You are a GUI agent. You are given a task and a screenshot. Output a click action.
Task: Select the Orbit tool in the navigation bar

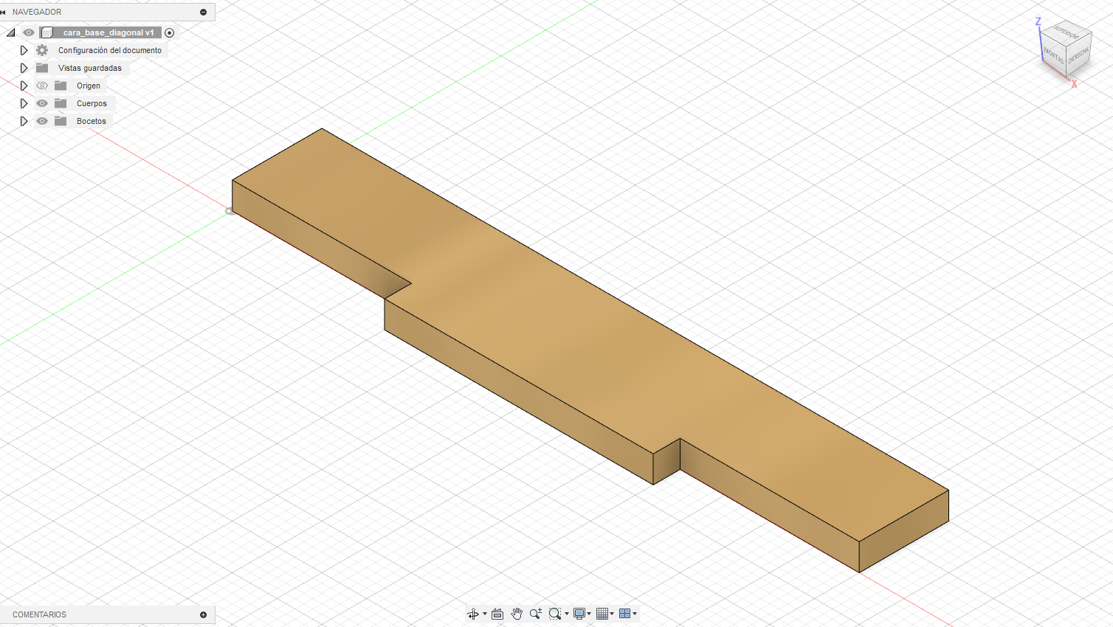[x=473, y=613]
